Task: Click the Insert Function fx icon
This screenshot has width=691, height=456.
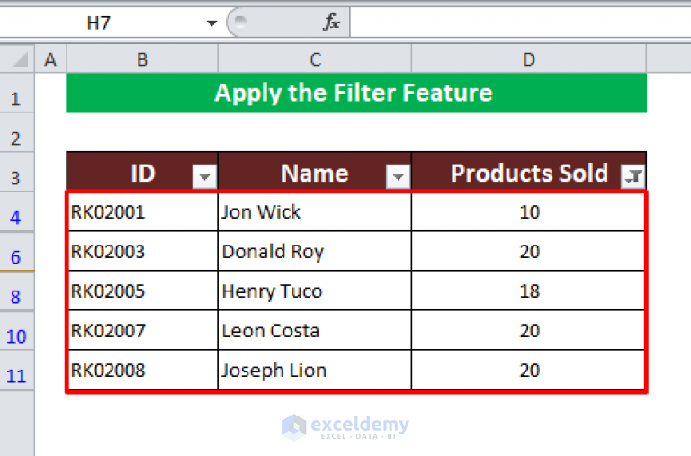Action: [x=331, y=22]
